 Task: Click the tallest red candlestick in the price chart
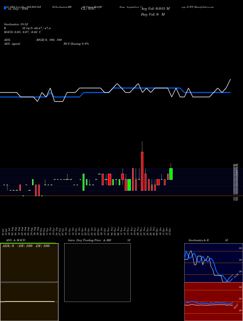coord(142,171)
